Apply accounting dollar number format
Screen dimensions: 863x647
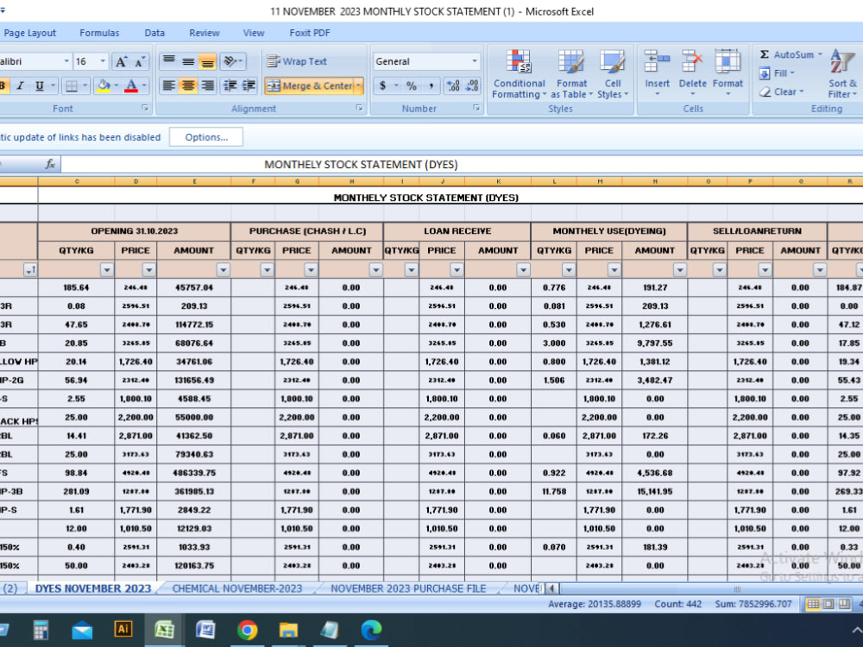pos(382,85)
